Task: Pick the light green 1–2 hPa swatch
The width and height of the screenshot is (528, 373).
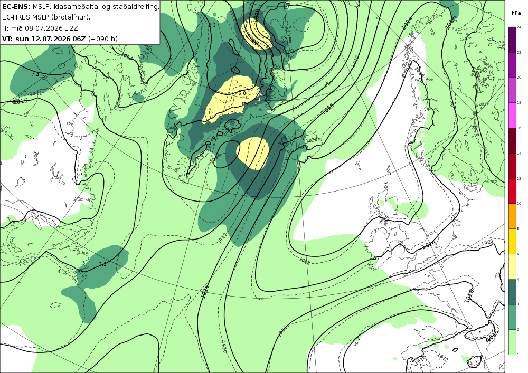Action: (x=512, y=342)
